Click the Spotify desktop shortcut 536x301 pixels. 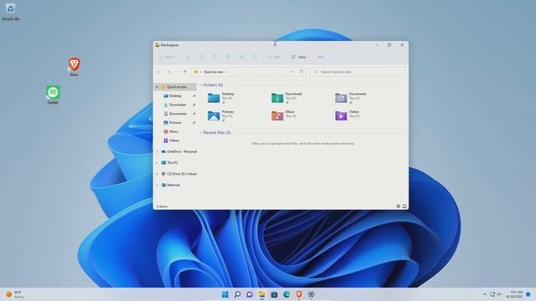[53, 94]
